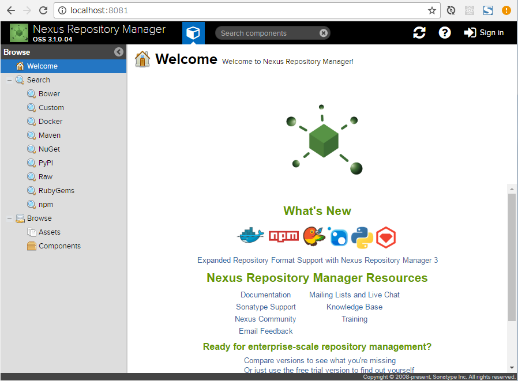
Task: Collapse the Browse tree node
Action: (x=8, y=218)
